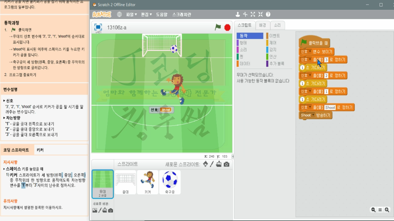Select the Shrink sprite tool
The image size is (394, 221).
[260, 14]
